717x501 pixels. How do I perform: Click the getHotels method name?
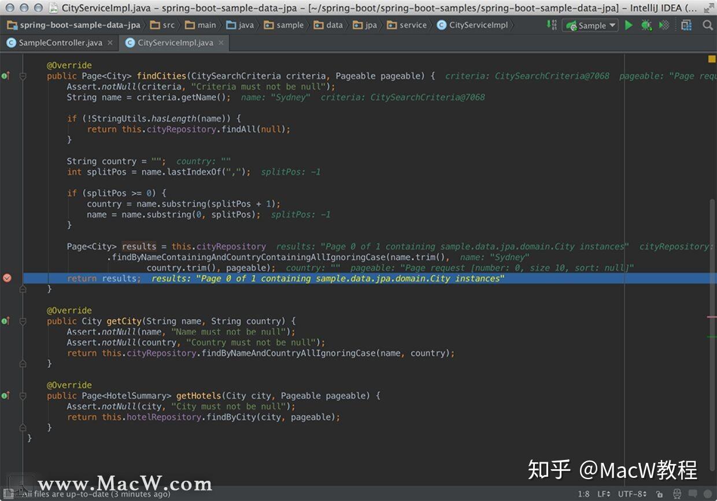pyautogui.click(x=199, y=395)
